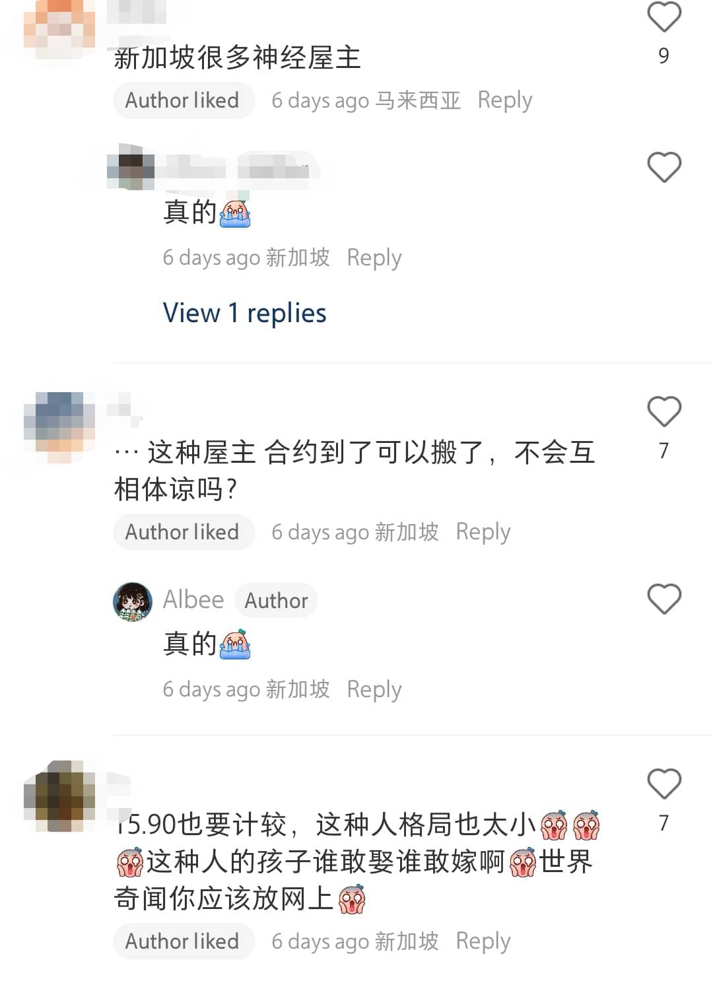
Task: Reply to the 15.90也要计较 comment
Action: (483, 941)
